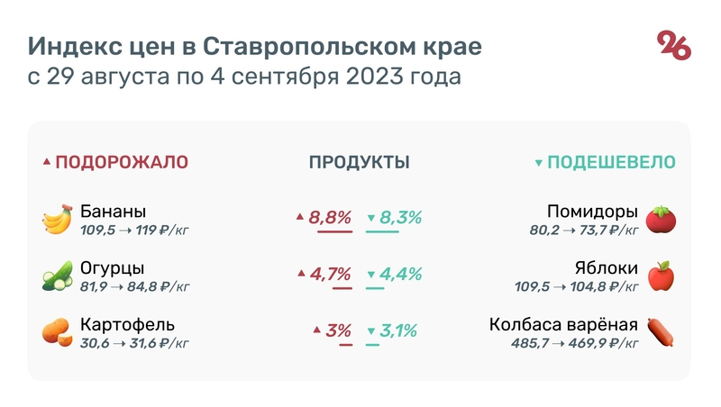Click the Колбаса варёная product label

pos(563,324)
